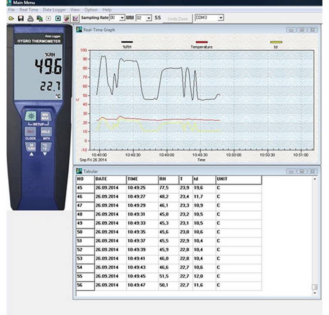The height and width of the screenshot is (315, 329).
Task: Click the NO column header
Action: [85, 180]
